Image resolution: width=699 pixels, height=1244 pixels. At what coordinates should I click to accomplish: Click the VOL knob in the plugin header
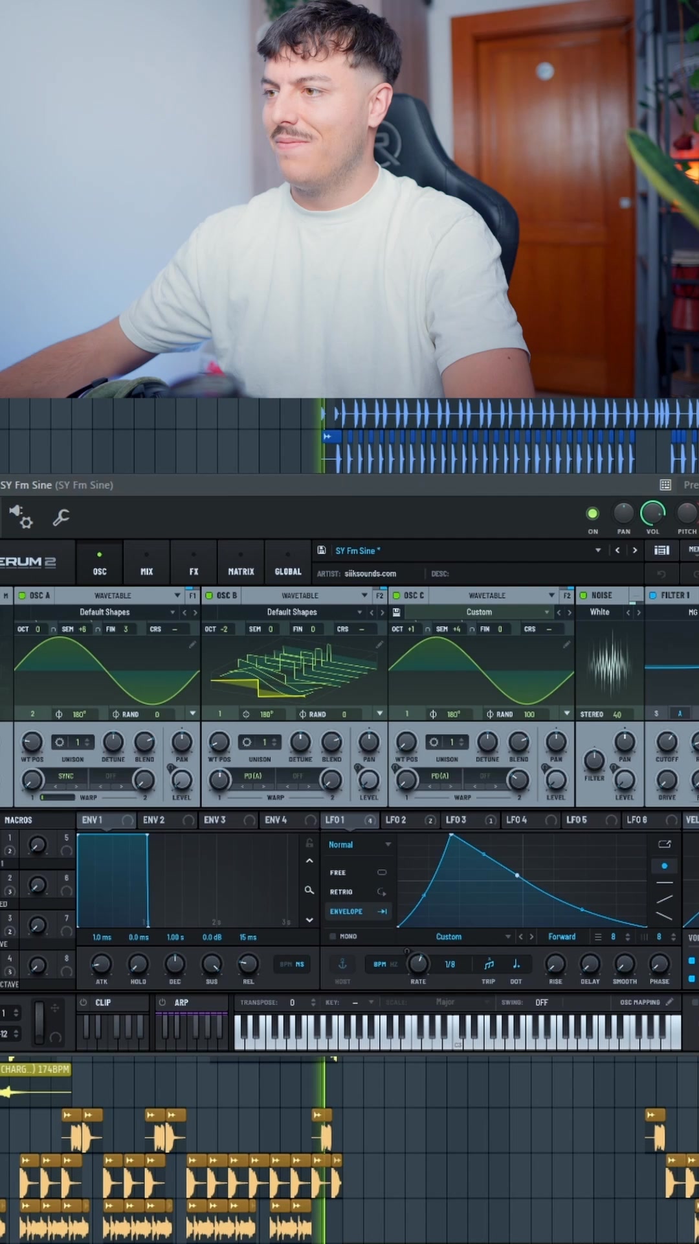pyautogui.click(x=652, y=514)
